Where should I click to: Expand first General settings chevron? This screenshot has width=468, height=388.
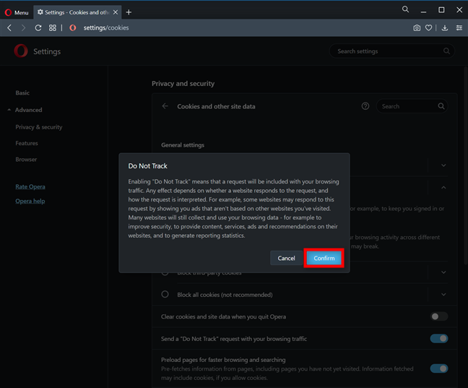click(x=443, y=165)
